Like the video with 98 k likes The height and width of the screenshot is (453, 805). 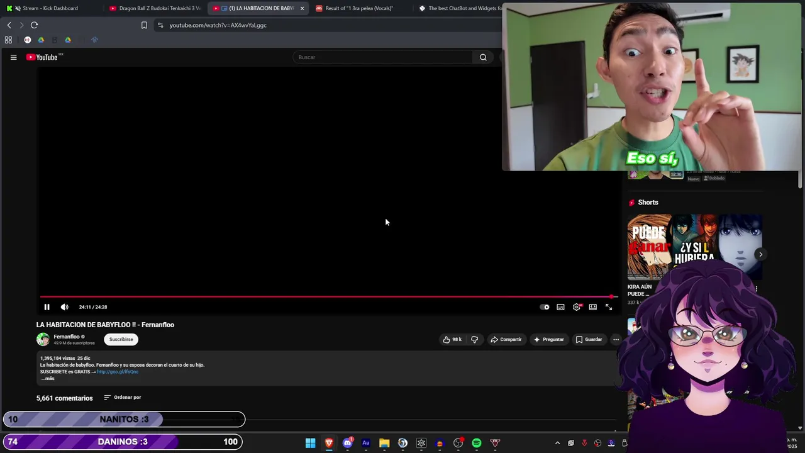(452, 339)
